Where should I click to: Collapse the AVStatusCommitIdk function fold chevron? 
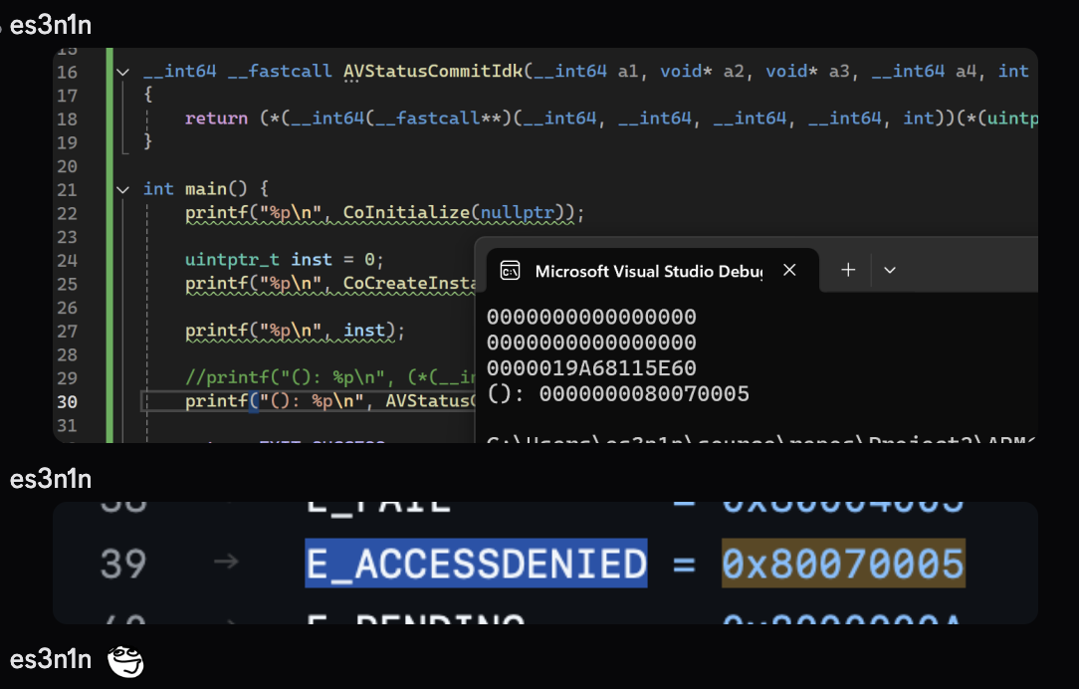click(x=123, y=72)
